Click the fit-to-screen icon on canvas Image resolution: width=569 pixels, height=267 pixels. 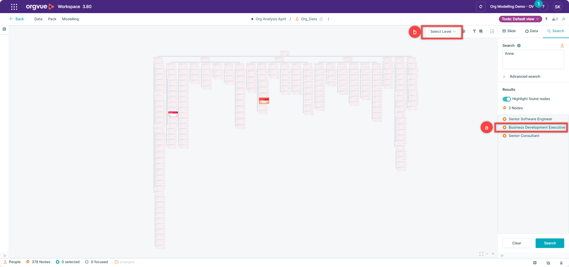(481, 254)
